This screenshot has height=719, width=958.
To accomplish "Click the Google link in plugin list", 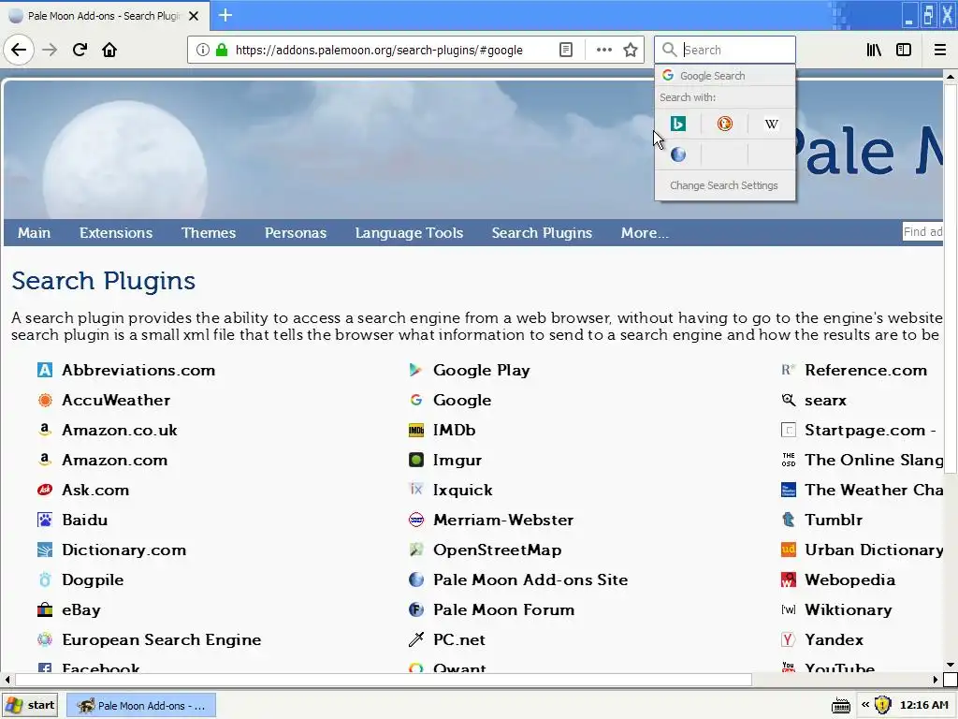I will pyautogui.click(x=462, y=400).
